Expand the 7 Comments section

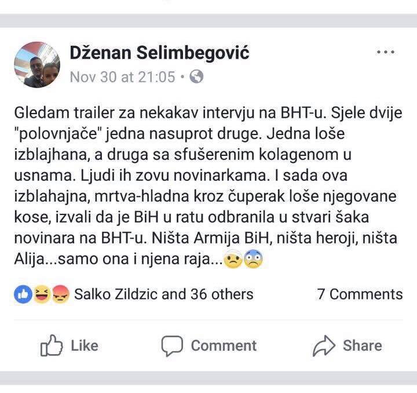360,294
